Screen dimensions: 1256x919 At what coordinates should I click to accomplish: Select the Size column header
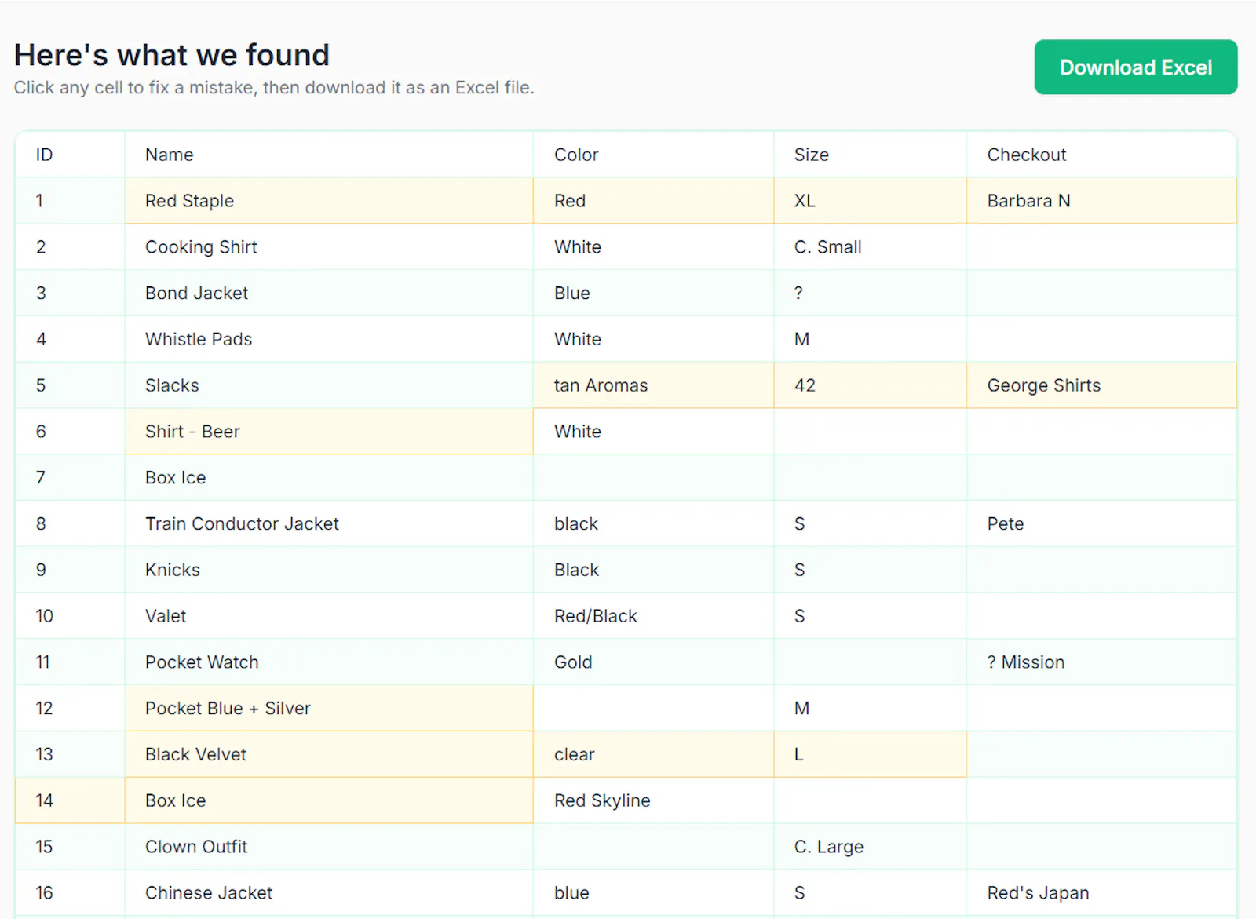tap(870, 155)
